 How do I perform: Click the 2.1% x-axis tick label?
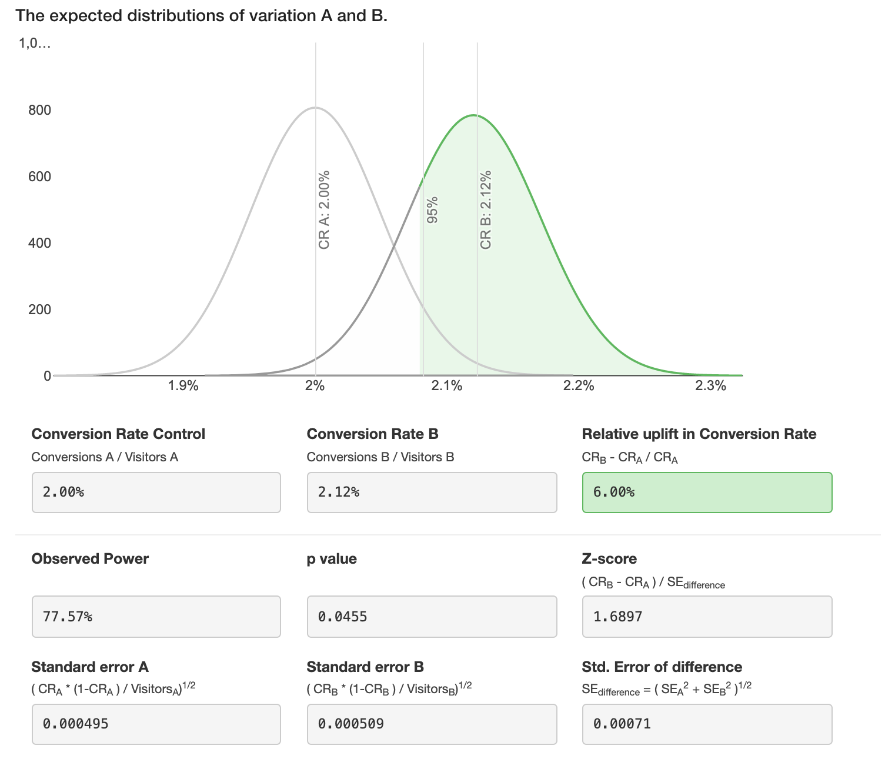tap(447, 386)
